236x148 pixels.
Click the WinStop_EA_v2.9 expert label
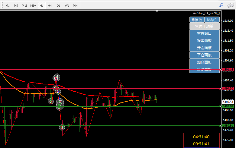point(204,13)
